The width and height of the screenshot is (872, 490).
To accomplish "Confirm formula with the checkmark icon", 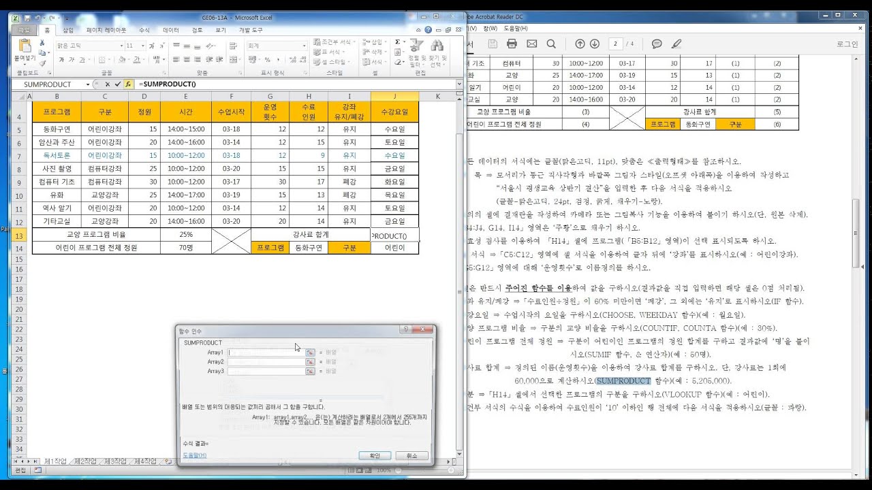I will pyautogui.click(x=117, y=84).
